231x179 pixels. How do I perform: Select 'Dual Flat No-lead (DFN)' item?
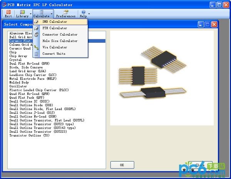coord(30,64)
